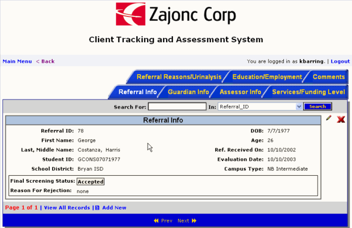Click the Prev navigation link

(x=167, y=221)
